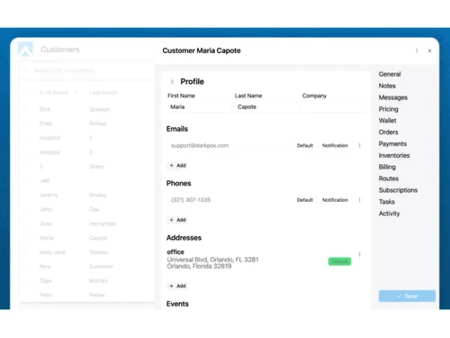The image size is (450, 338).
Task: Select the J Green customer row
Action: click(x=87, y=167)
